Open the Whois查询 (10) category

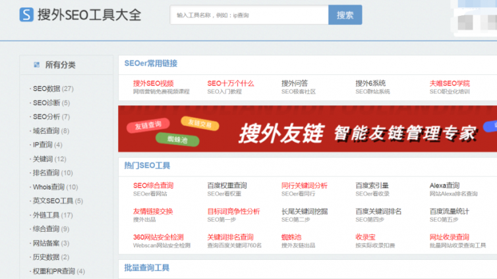tap(55, 187)
